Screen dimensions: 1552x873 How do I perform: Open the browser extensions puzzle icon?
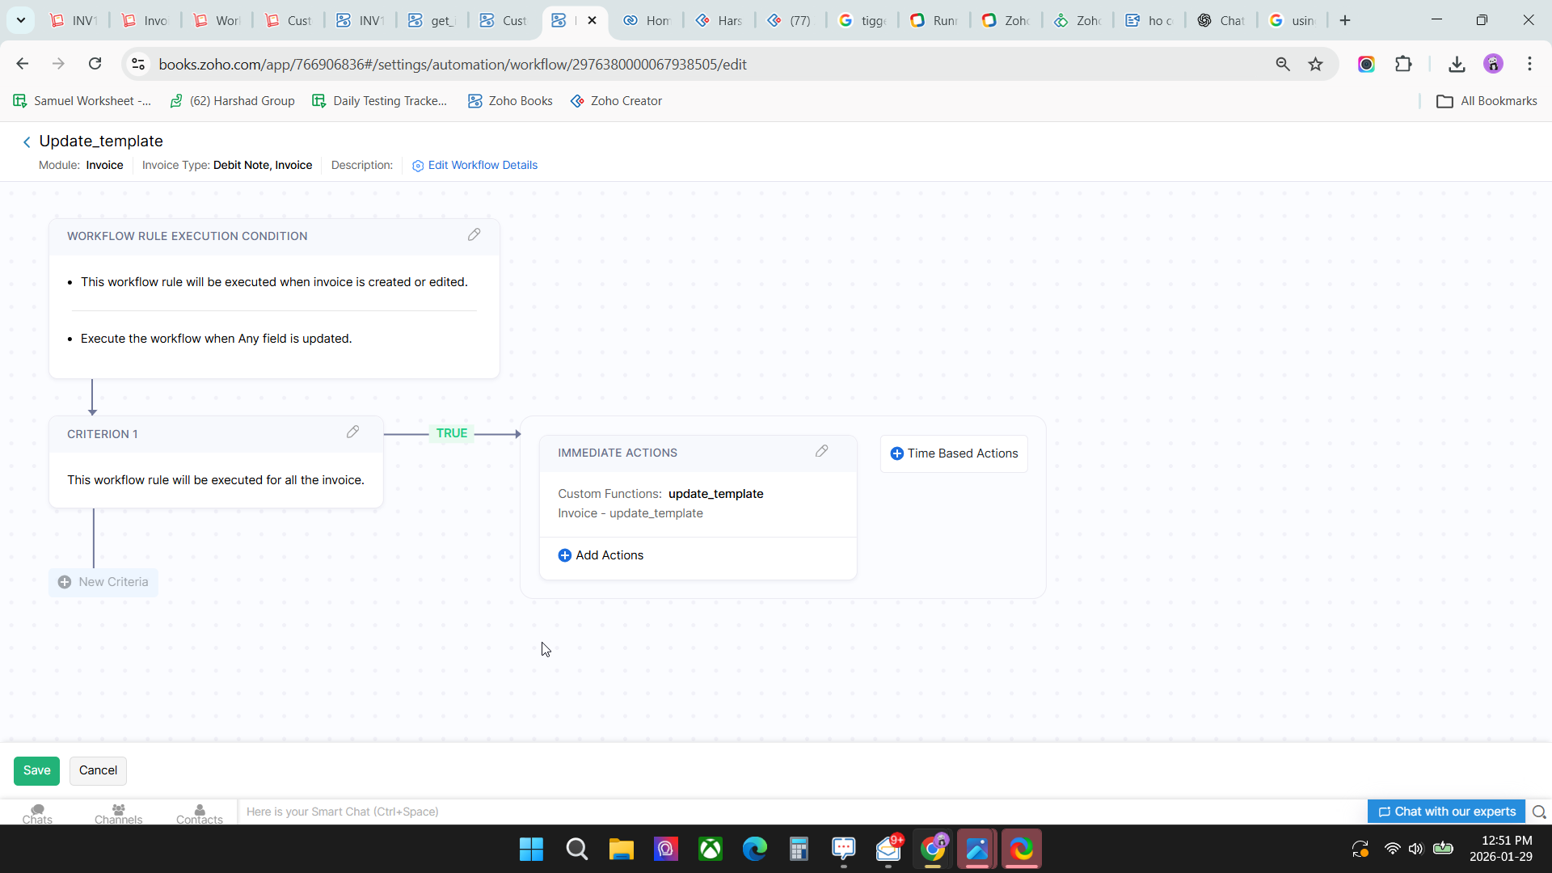pyautogui.click(x=1404, y=64)
